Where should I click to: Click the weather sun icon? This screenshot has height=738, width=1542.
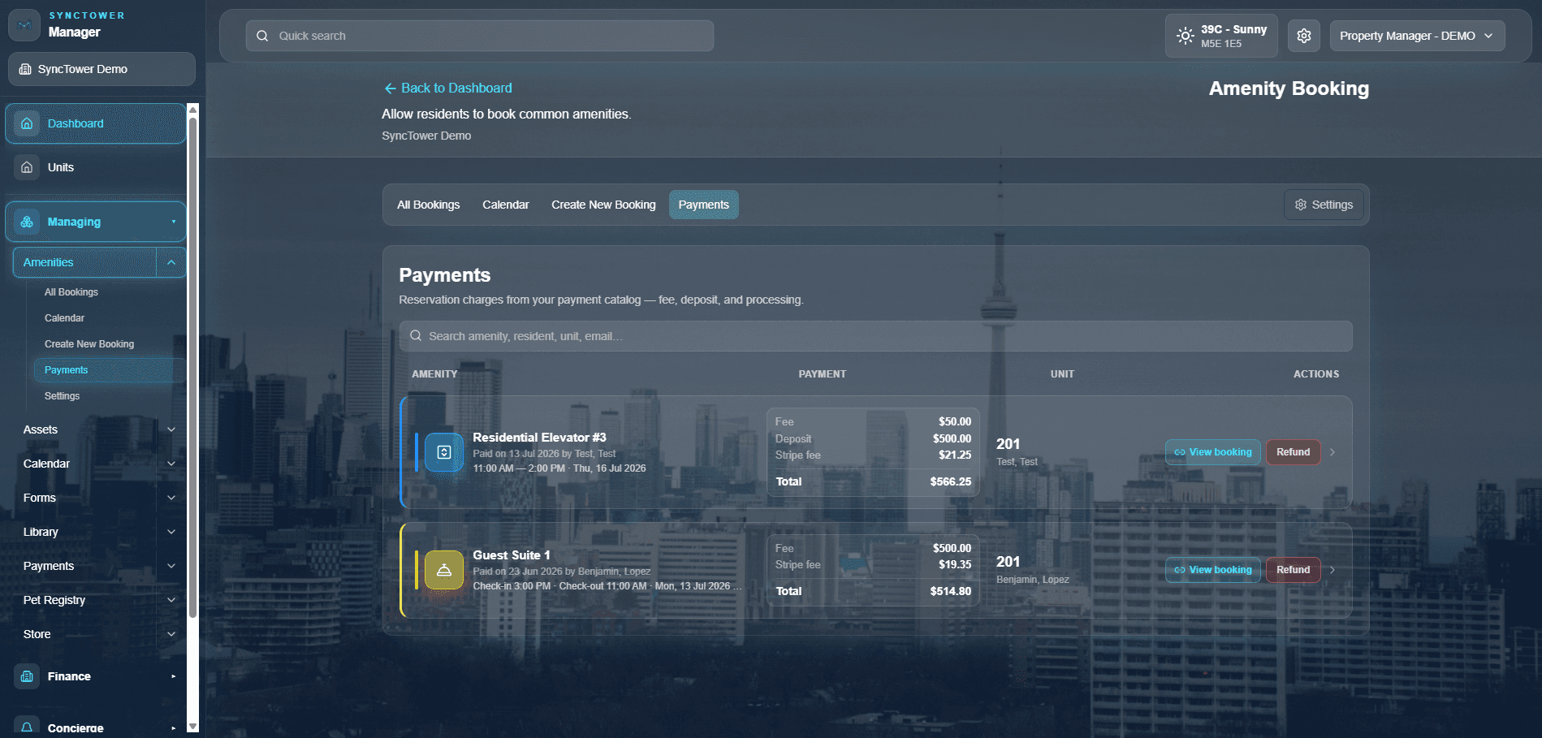click(1186, 36)
